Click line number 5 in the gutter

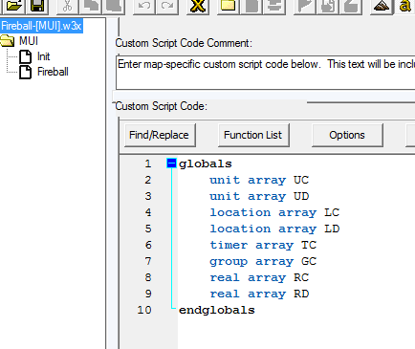click(x=148, y=229)
